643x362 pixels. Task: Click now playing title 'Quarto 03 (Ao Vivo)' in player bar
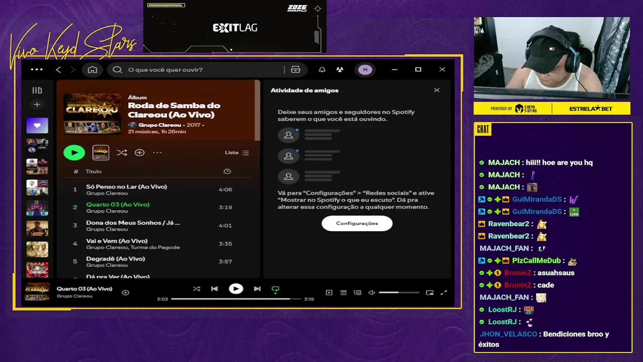[x=84, y=289]
